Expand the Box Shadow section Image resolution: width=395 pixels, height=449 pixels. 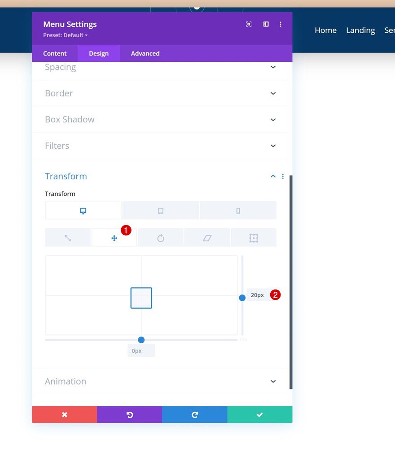point(161,119)
